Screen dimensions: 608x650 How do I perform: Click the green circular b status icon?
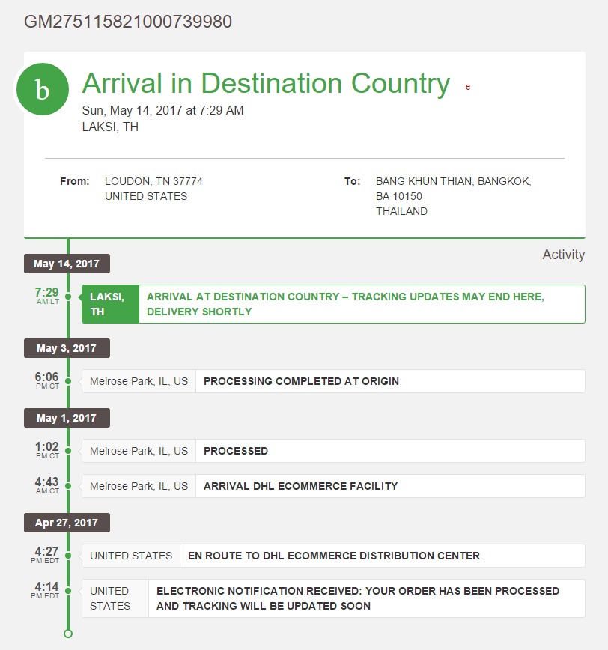[43, 89]
